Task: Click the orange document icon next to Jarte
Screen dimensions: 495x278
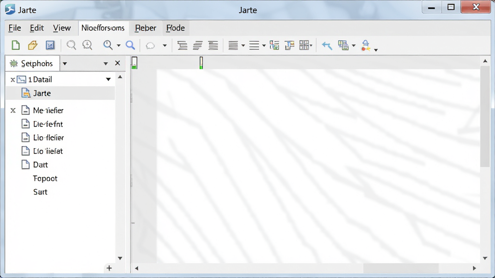Action: pyautogui.click(x=26, y=93)
